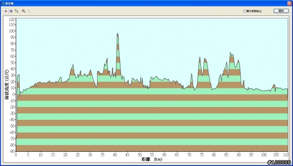Click the 110 label on distance axis

point(286,155)
